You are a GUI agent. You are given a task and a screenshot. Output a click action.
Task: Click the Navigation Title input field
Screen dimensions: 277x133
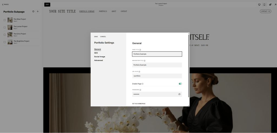(x=157, y=65)
